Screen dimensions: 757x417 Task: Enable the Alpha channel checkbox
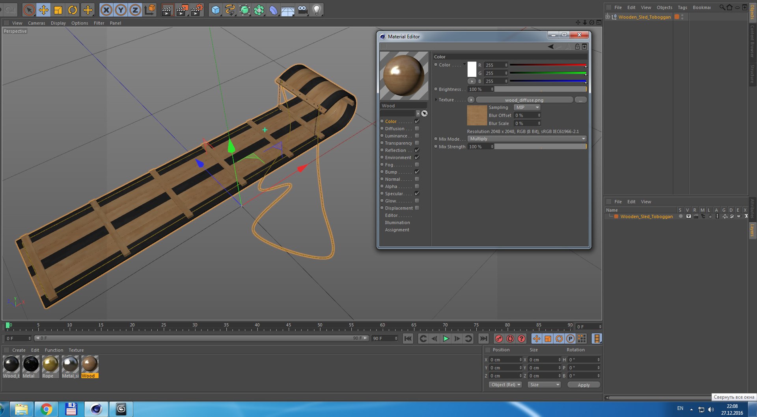tap(417, 186)
